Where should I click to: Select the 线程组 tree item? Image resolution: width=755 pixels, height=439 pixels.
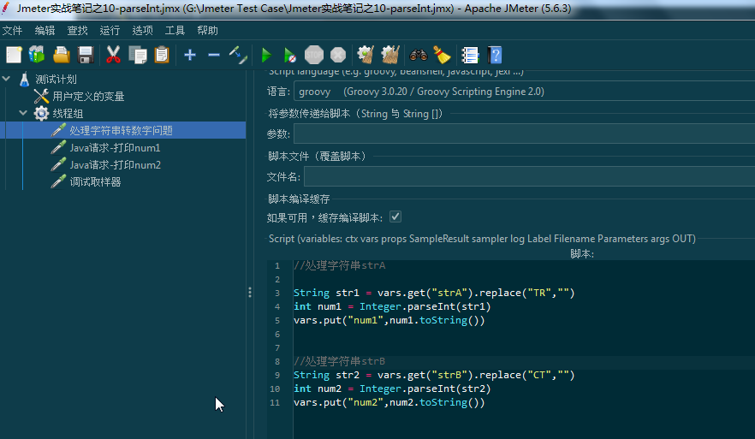tap(68, 114)
